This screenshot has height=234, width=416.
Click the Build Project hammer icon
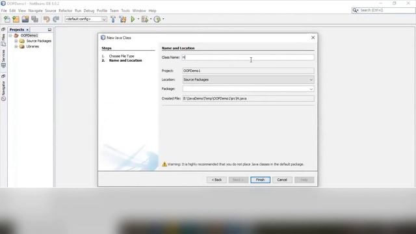click(113, 19)
